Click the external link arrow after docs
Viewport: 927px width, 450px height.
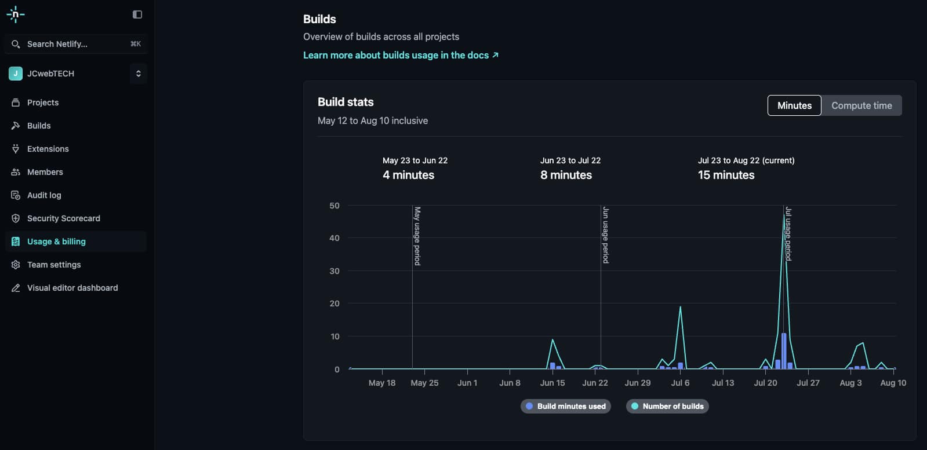click(495, 55)
